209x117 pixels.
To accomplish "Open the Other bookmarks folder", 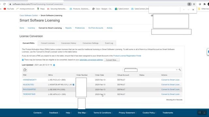I will (203, 9).
